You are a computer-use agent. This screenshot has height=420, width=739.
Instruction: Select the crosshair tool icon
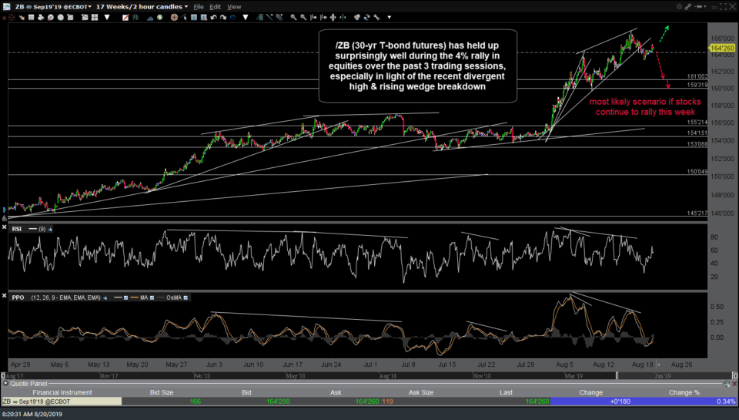click(x=175, y=18)
